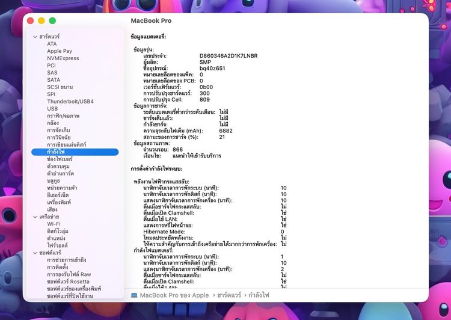Viewport: 451px width, 320px height.
Task: Select การติดตั้ง sidebar item
Action: (x=58, y=267)
